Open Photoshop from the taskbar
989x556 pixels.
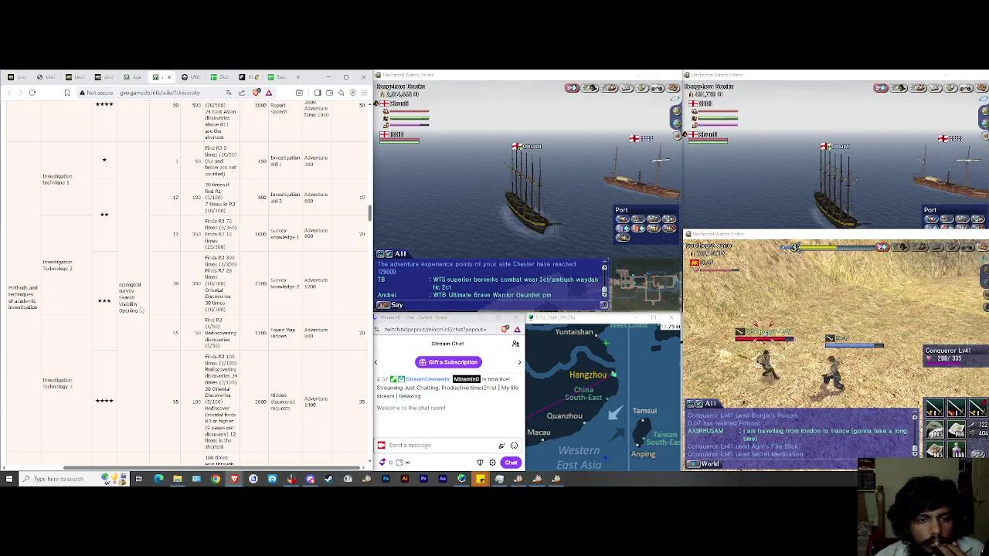click(x=386, y=479)
